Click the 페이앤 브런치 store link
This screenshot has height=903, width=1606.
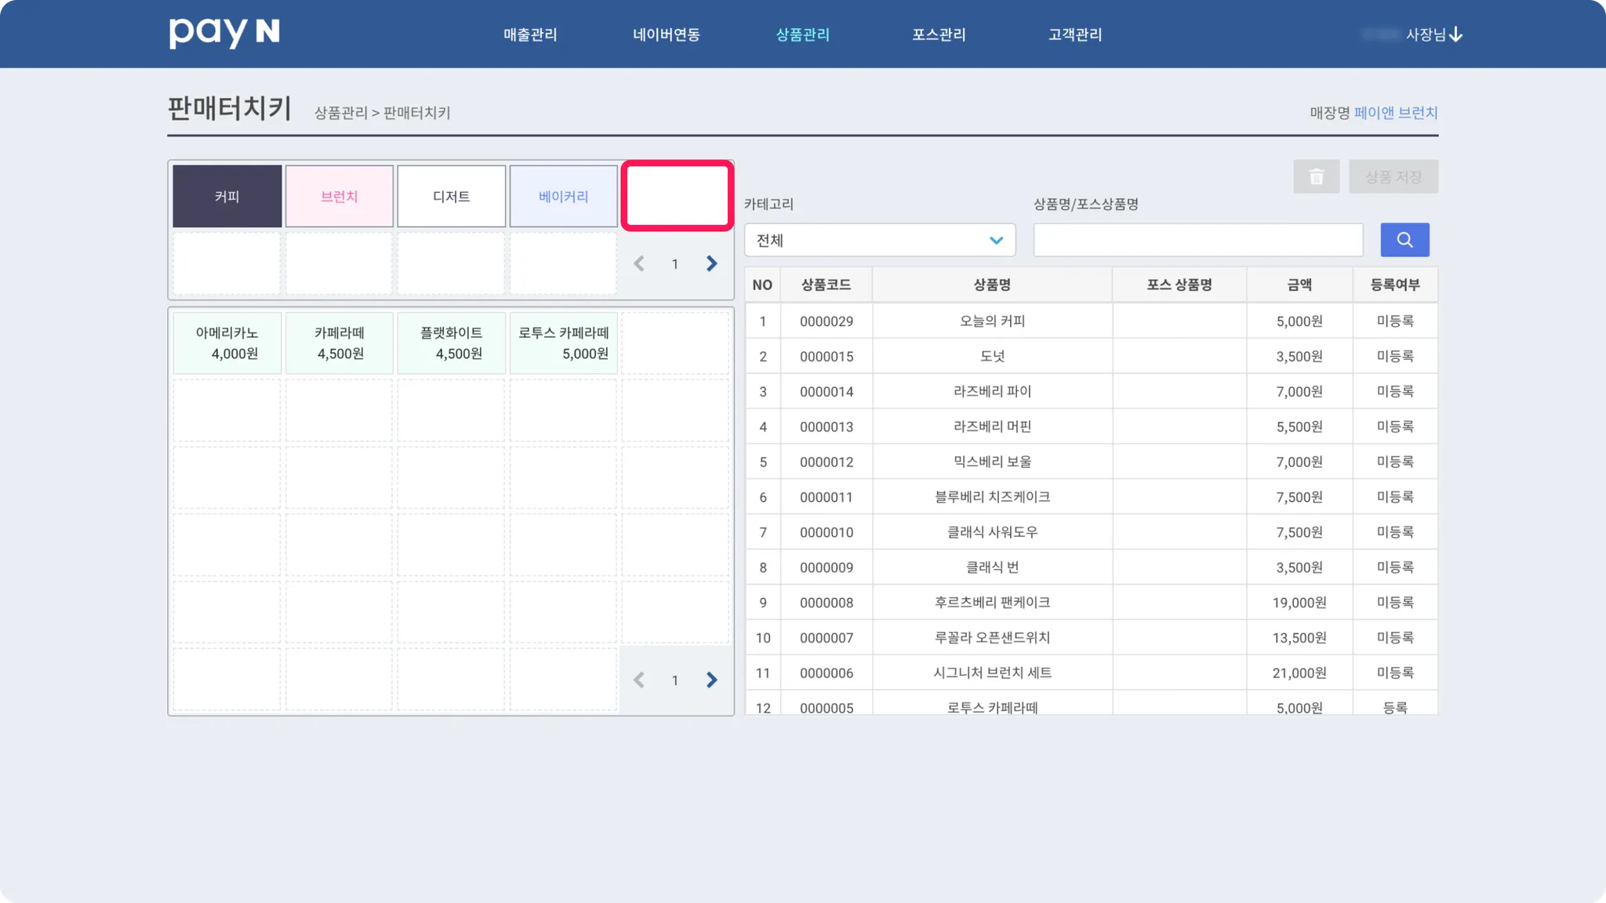click(x=1395, y=113)
